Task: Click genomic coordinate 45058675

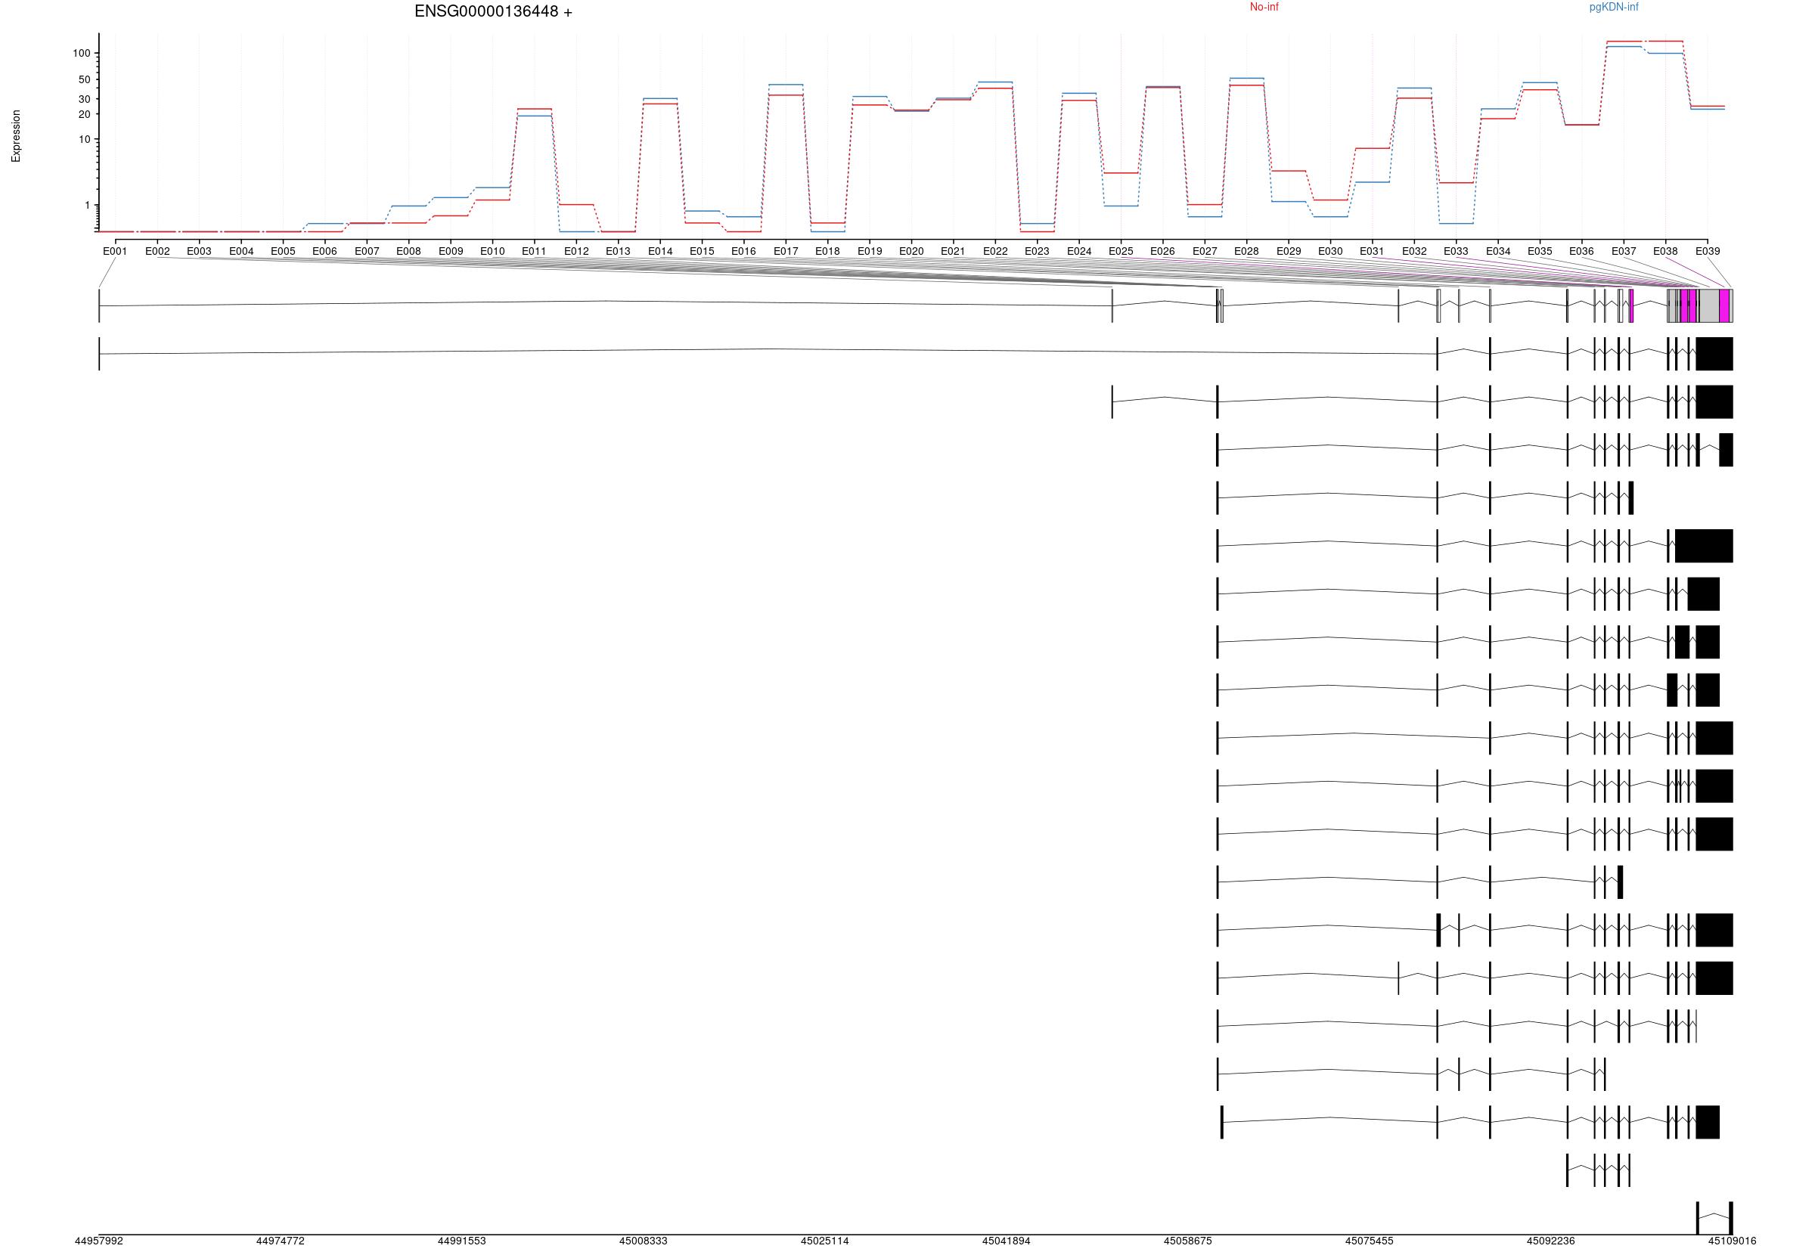Action: coord(1188,1241)
